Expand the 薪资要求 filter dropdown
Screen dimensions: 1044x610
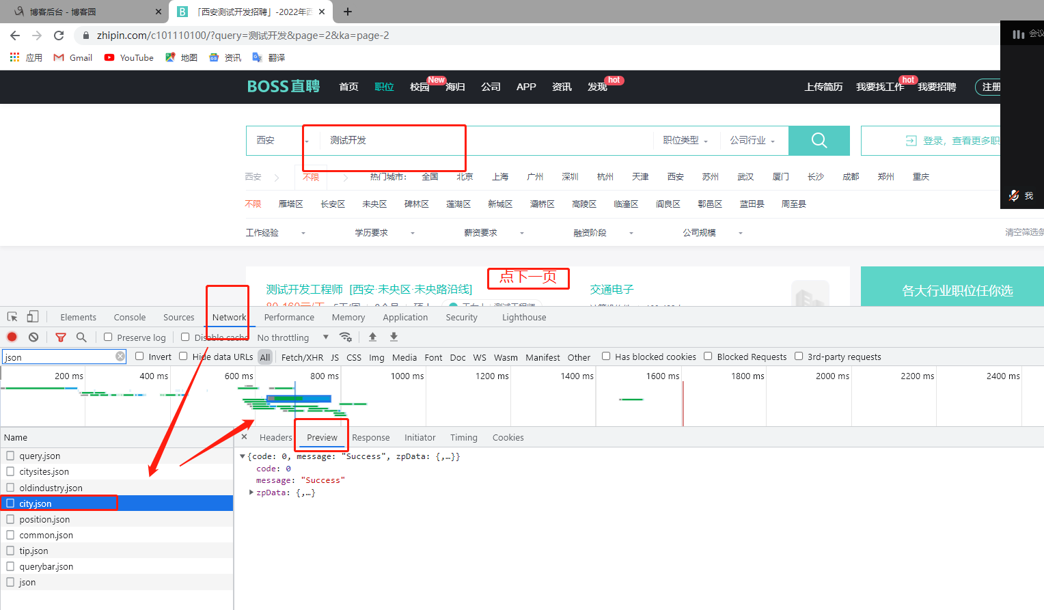coord(495,233)
